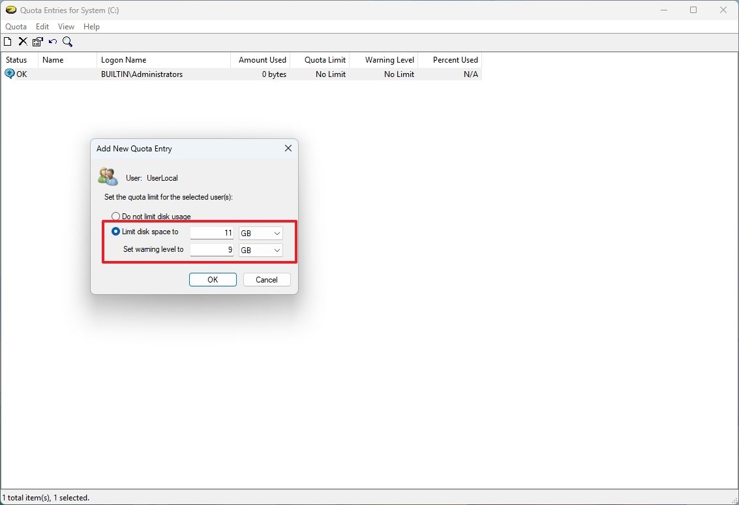Sort entries by the Logon Name column
739x505 pixels.
pos(124,59)
